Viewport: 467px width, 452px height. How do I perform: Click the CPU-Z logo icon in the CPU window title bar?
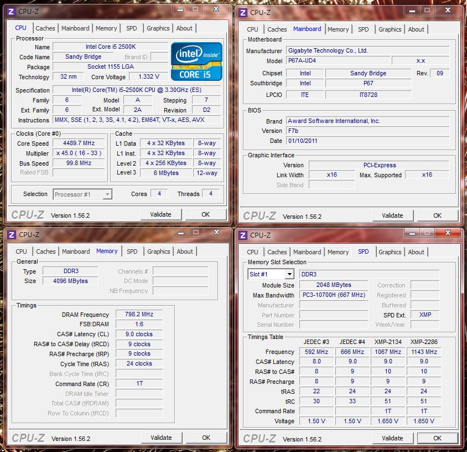11,12
